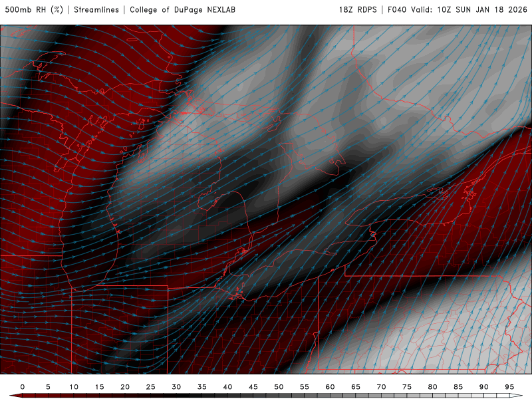This screenshot has width=532, height=399.
Task: Click the "18Z RDPS" model run label
Action: 358,9
